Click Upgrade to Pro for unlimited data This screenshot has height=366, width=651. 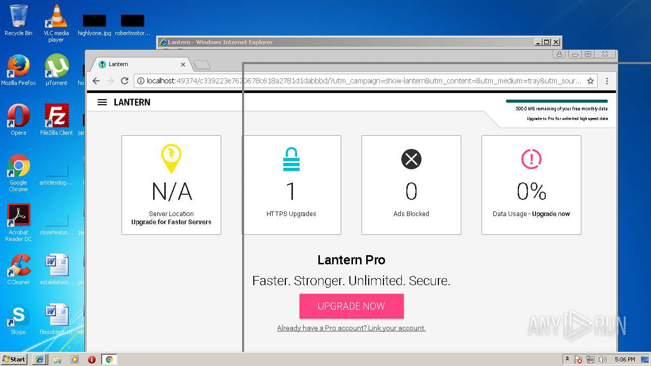[x=567, y=118]
